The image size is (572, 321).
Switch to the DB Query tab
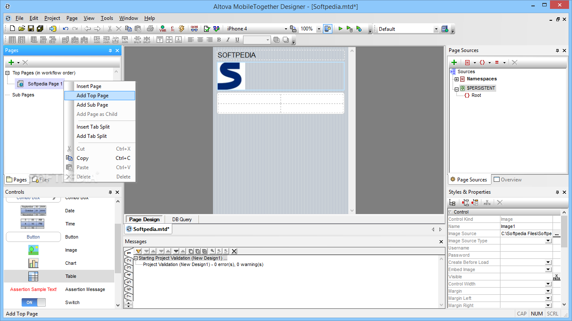point(182,219)
